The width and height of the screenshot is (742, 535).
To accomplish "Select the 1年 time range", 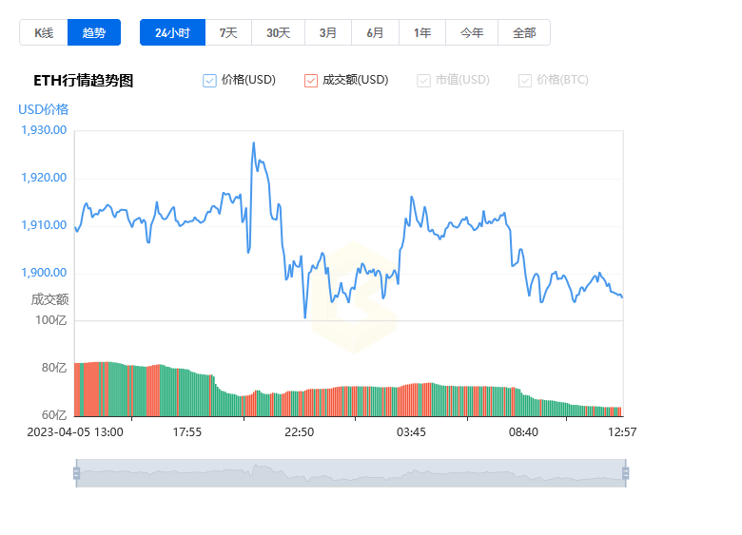I will pos(422,32).
